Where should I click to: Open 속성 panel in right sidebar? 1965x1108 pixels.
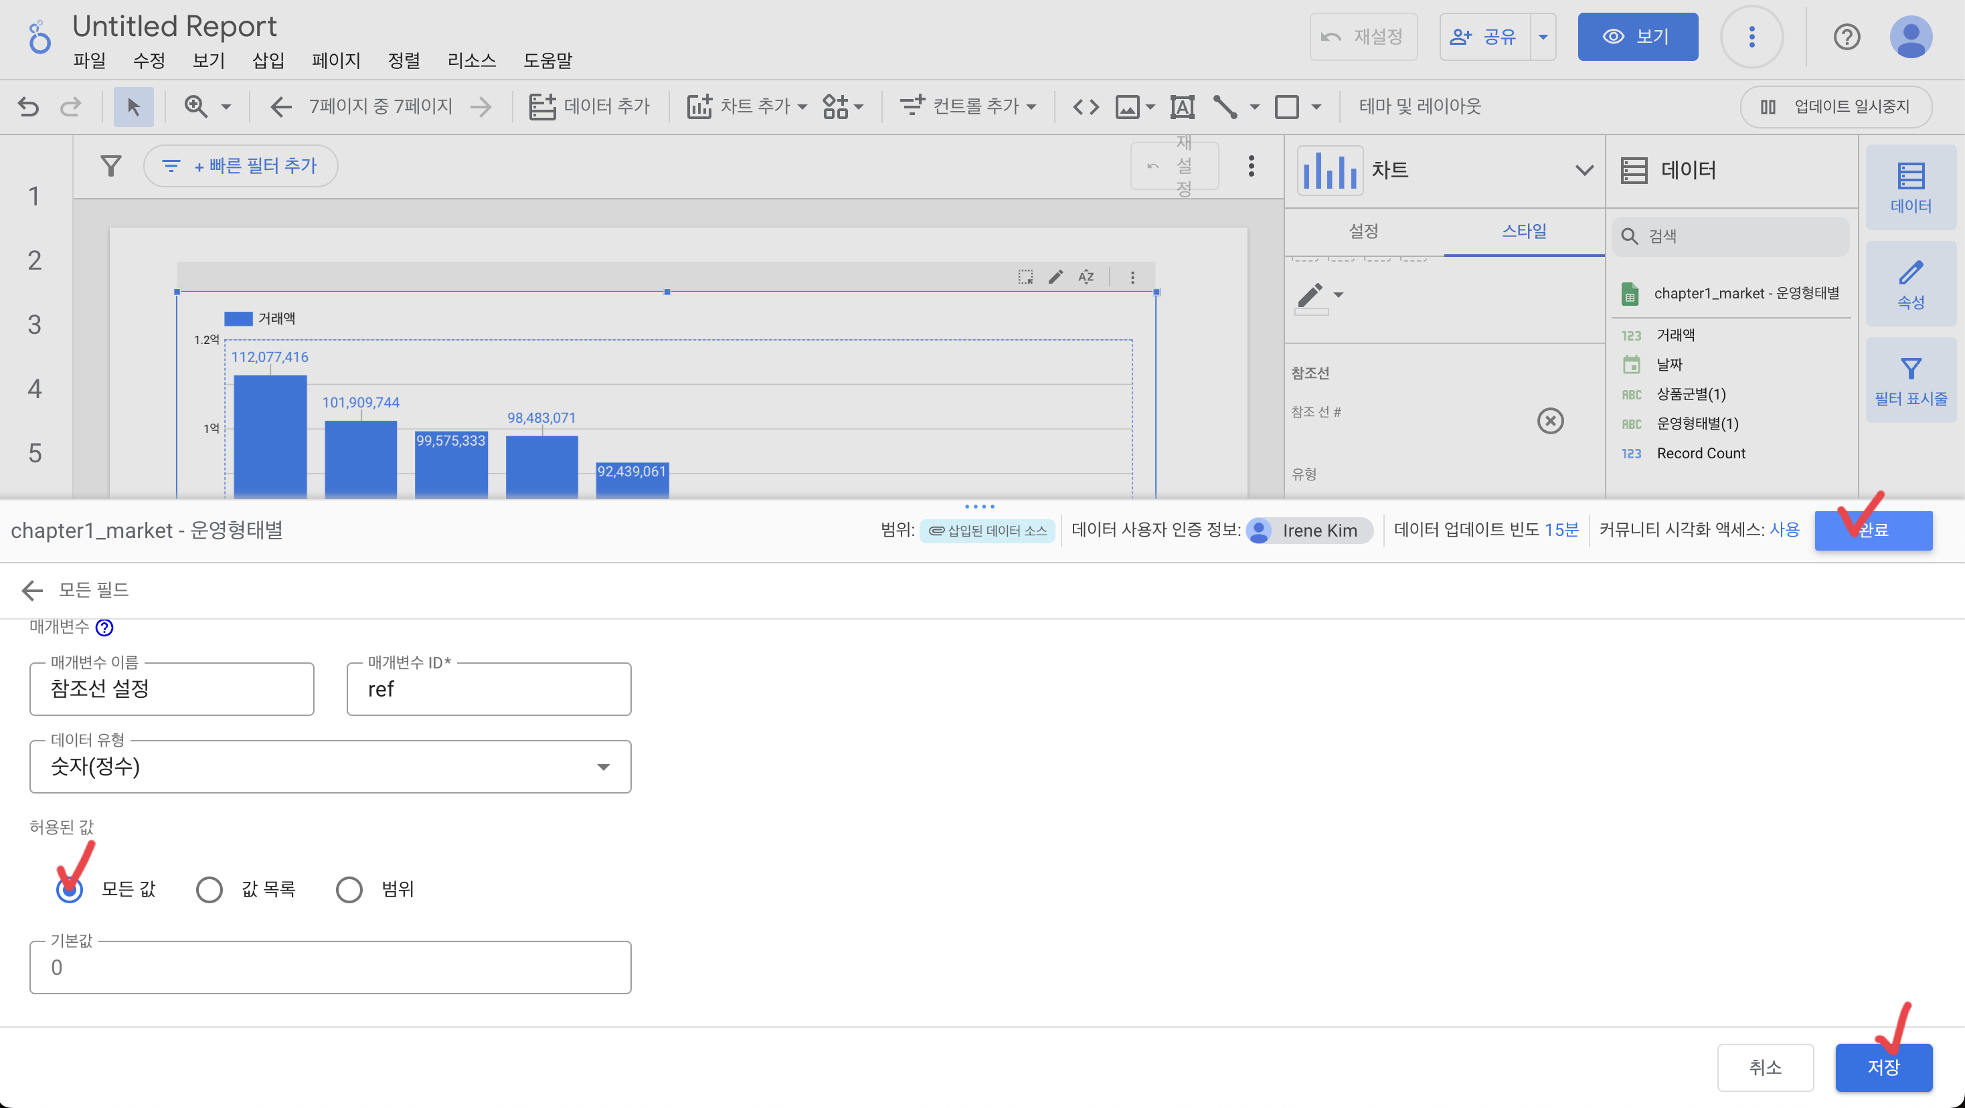pos(1910,284)
